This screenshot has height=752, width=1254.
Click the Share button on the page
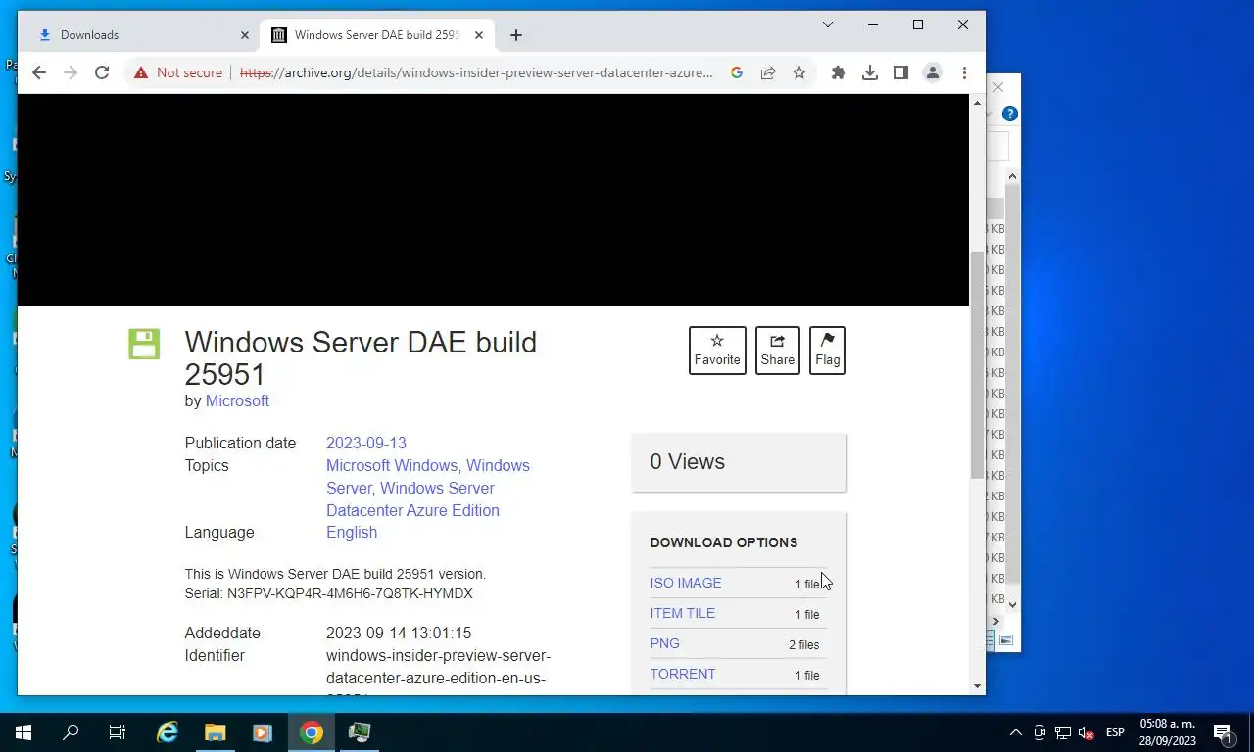click(x=778, y=351)
